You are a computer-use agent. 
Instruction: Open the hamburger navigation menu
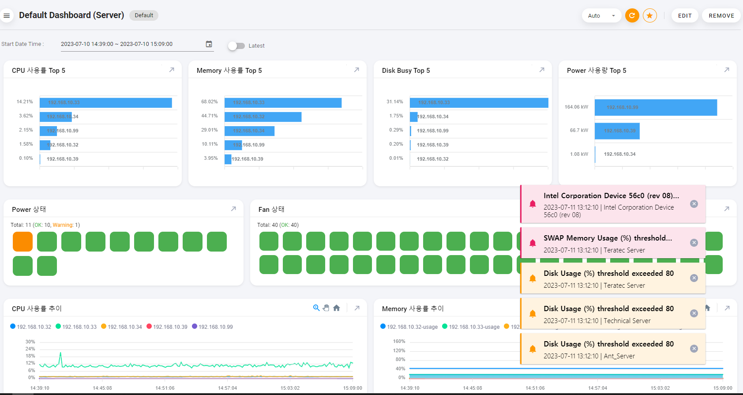7,15
